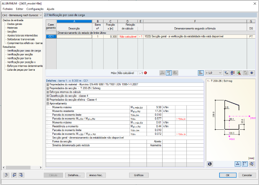Toggle the dimensions display icon in section preview
The image size is (259, 185).
238,164
